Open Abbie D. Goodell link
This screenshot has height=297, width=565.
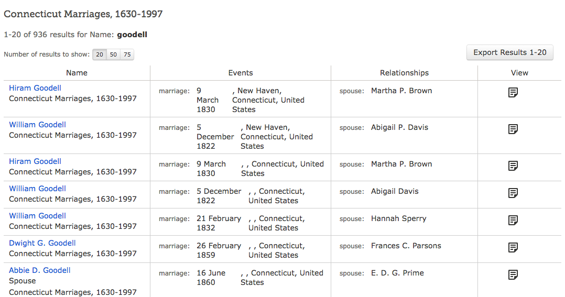click(x=39, y=270)
